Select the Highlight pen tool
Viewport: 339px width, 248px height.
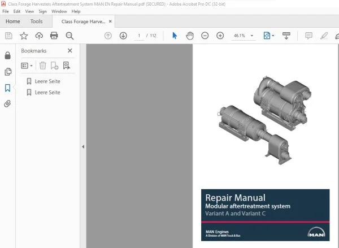pyautogui.click(x=324, y=36)
